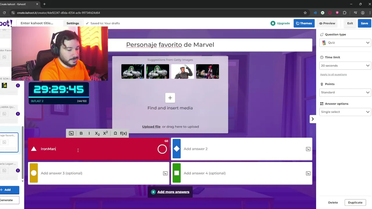Edit the question title Personaje favorito de Marvel
The height and width of the screenshot is (209, 372).
coord(170,45)
